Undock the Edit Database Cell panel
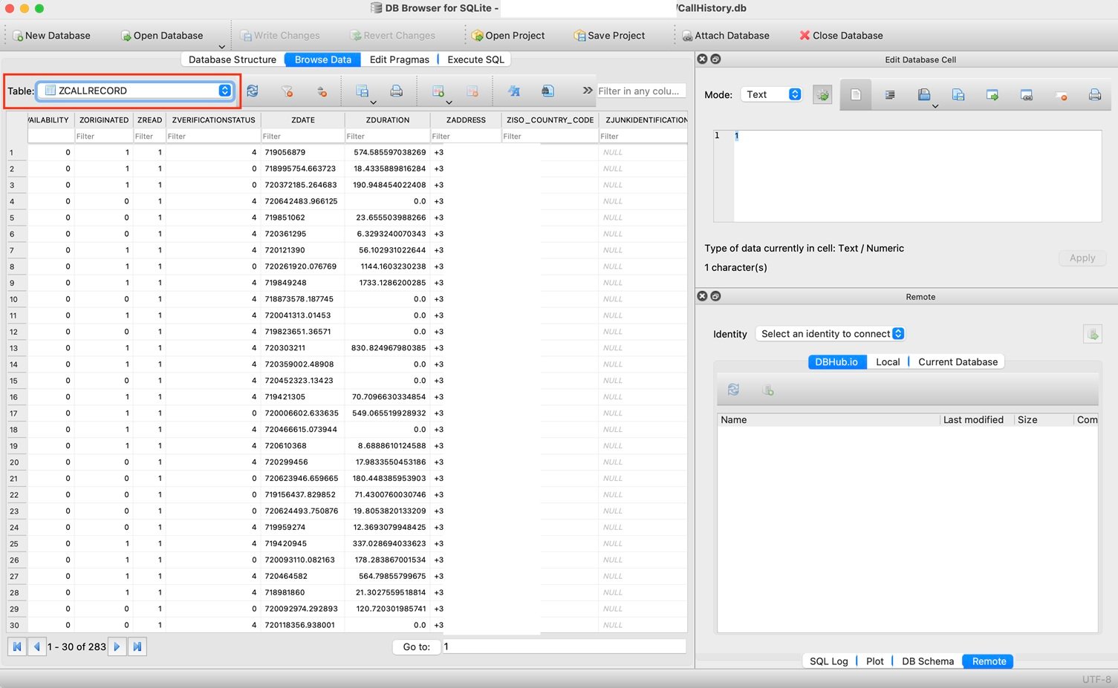1118x688 pixels. [x=715, y=59]
